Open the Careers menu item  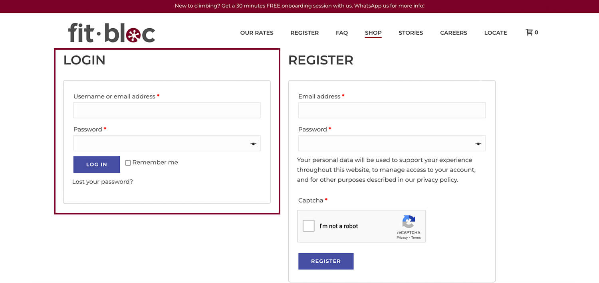tap(453, 33)
